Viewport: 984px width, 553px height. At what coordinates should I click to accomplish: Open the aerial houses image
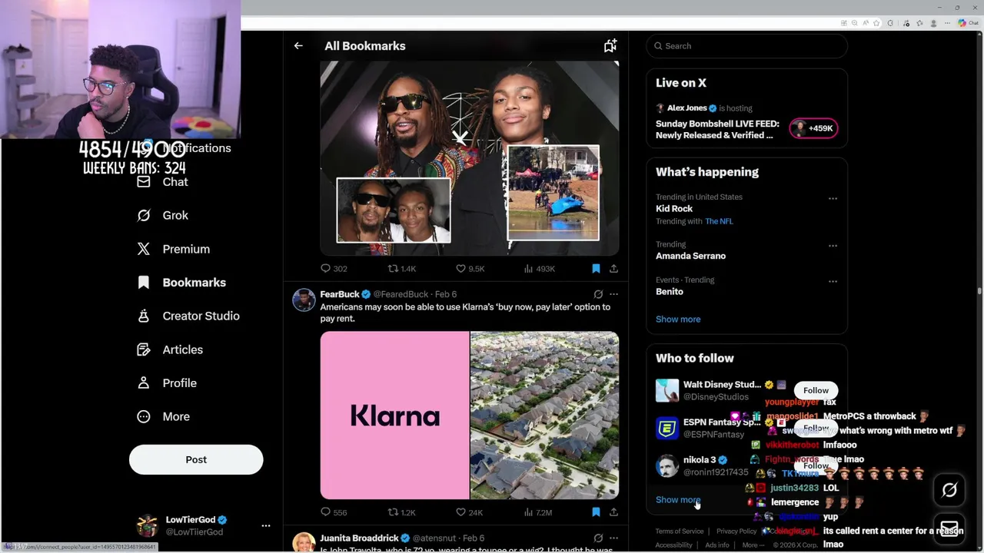click(544, 416)
